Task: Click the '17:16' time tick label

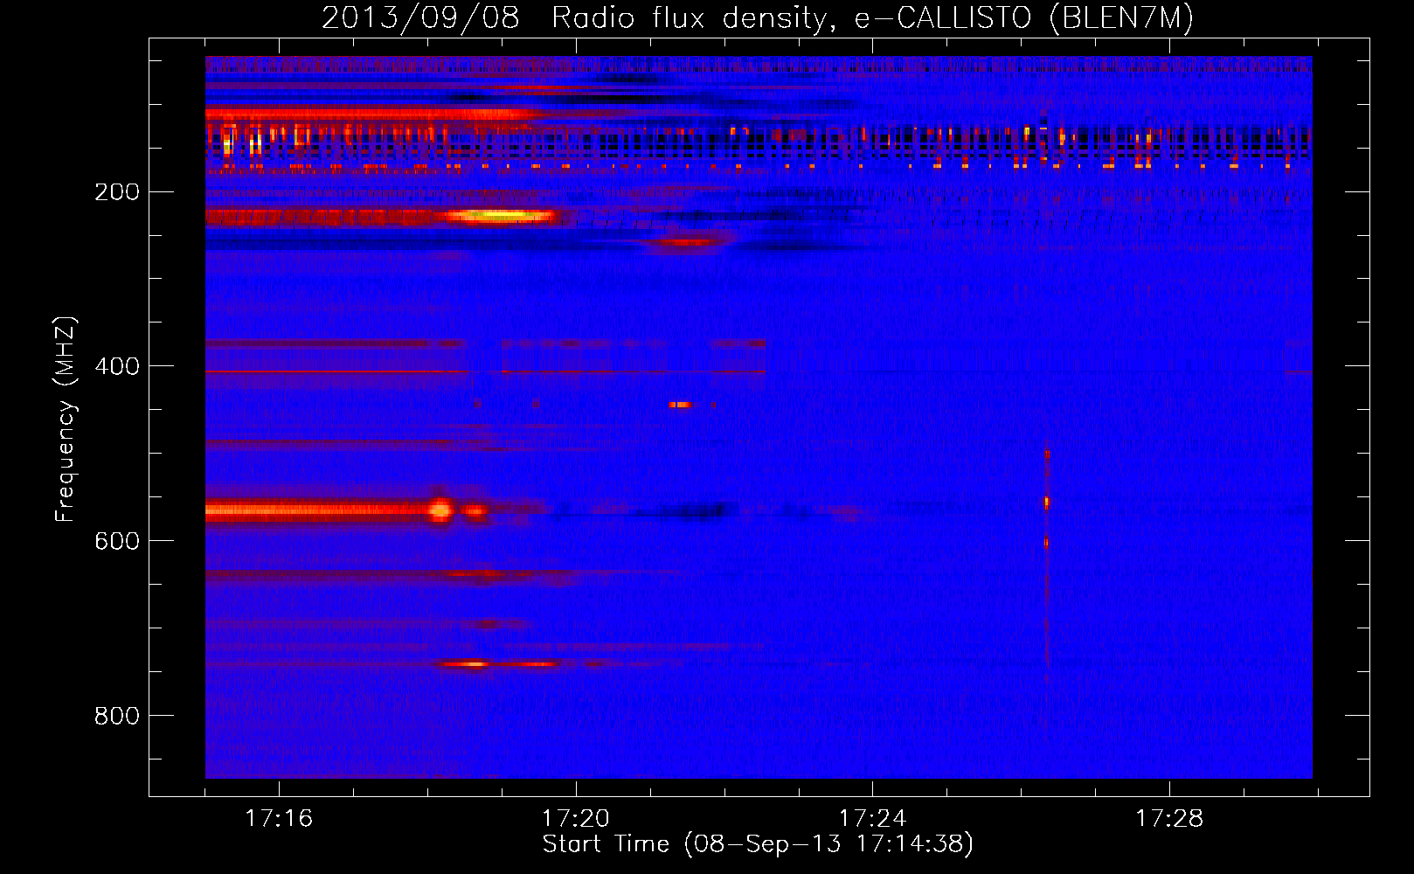Action: click(x=279, y=818)
